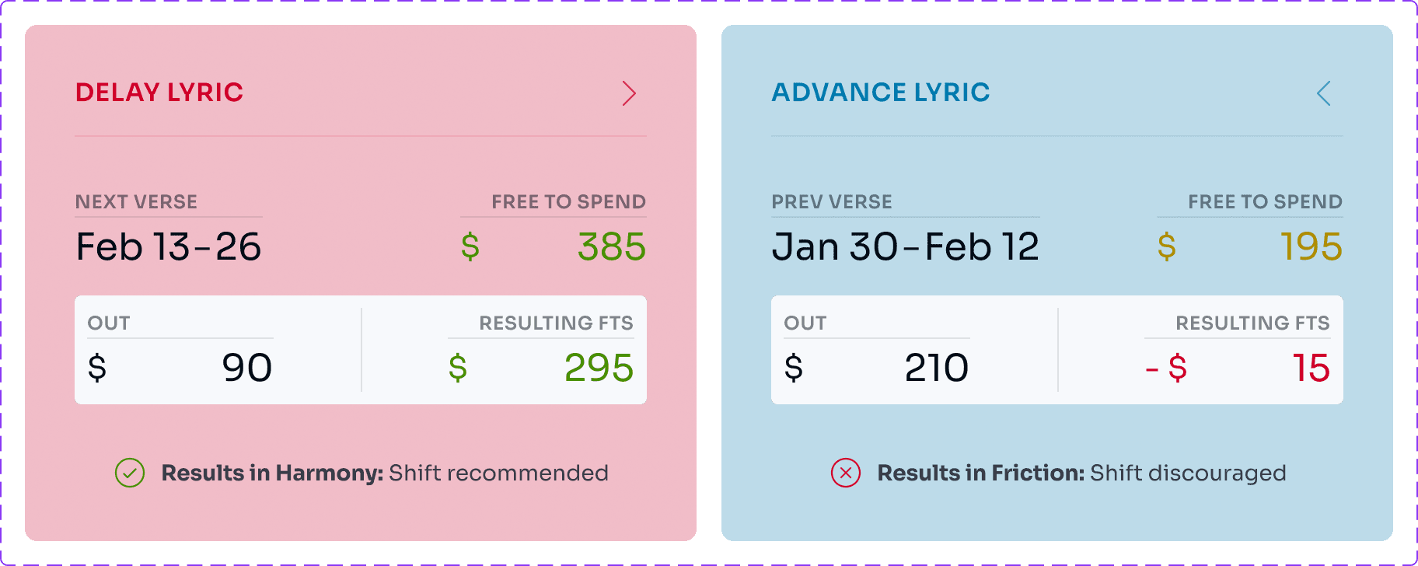
Task: Click the Feb 13-26 date range
Action: tap(169, 247)
